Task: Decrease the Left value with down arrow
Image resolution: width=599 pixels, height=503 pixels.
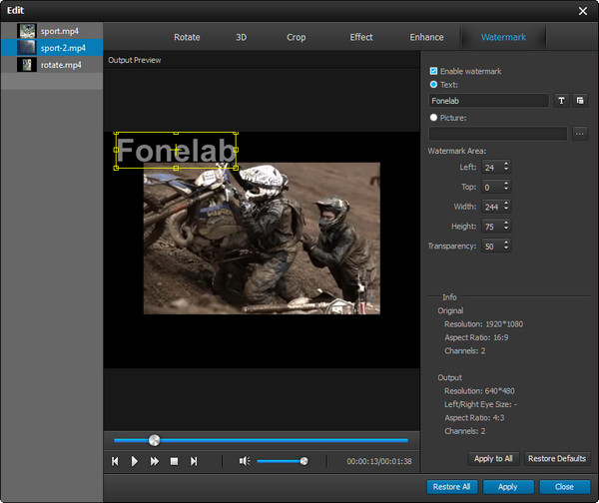Action: click(506, 170)
